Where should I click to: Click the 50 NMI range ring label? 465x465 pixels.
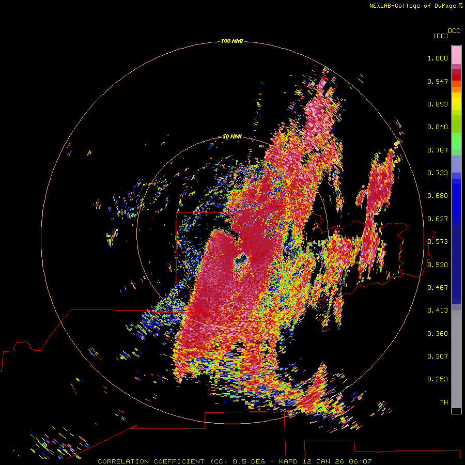[232, 136]
